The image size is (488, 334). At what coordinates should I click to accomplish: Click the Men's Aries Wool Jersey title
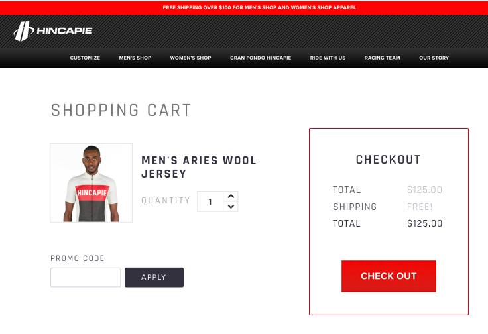pos(199,167)
